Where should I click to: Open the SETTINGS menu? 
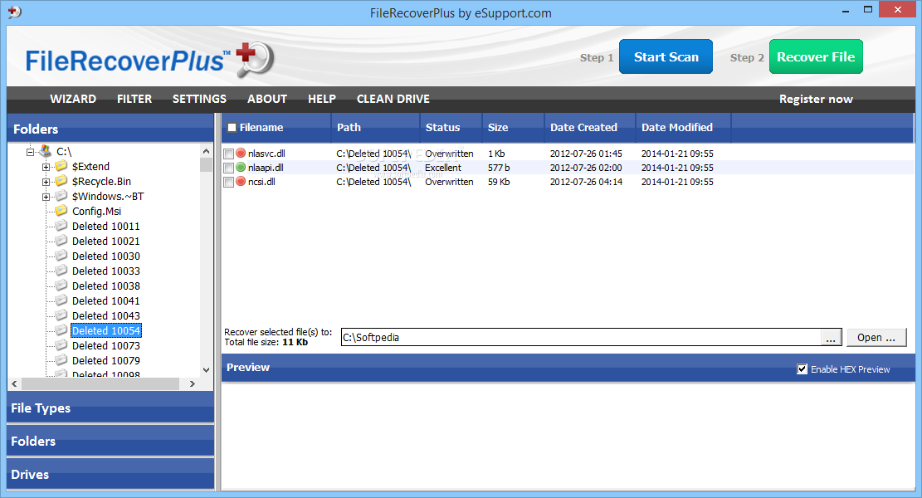click(x=199, y=99)
